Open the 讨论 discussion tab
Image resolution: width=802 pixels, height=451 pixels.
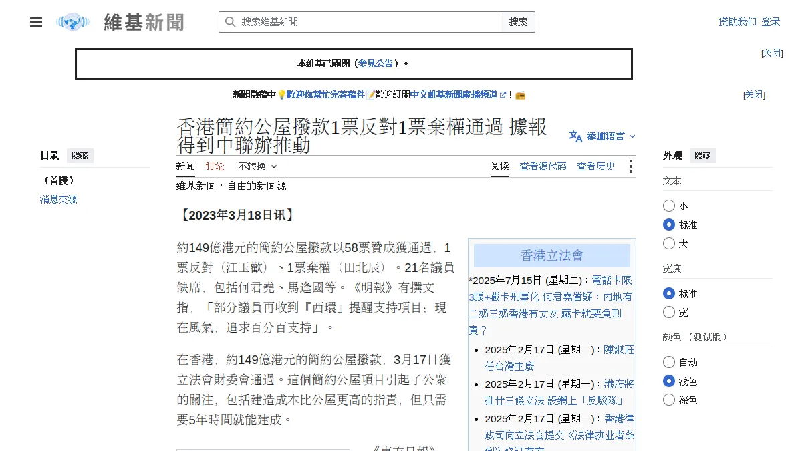click(x=215, y=166)
